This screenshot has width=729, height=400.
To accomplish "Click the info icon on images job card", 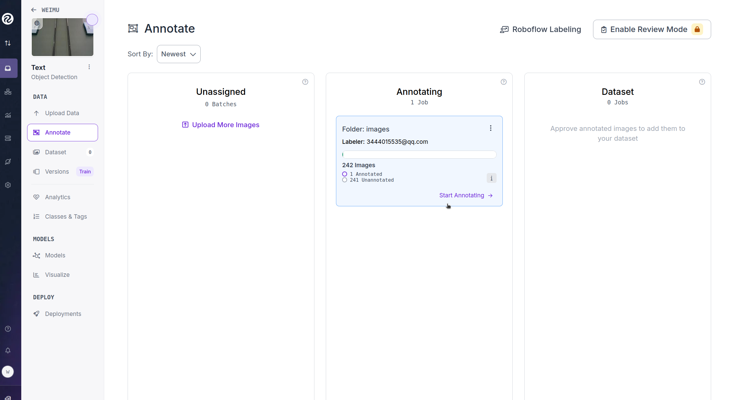I will (x=491, y=178).
